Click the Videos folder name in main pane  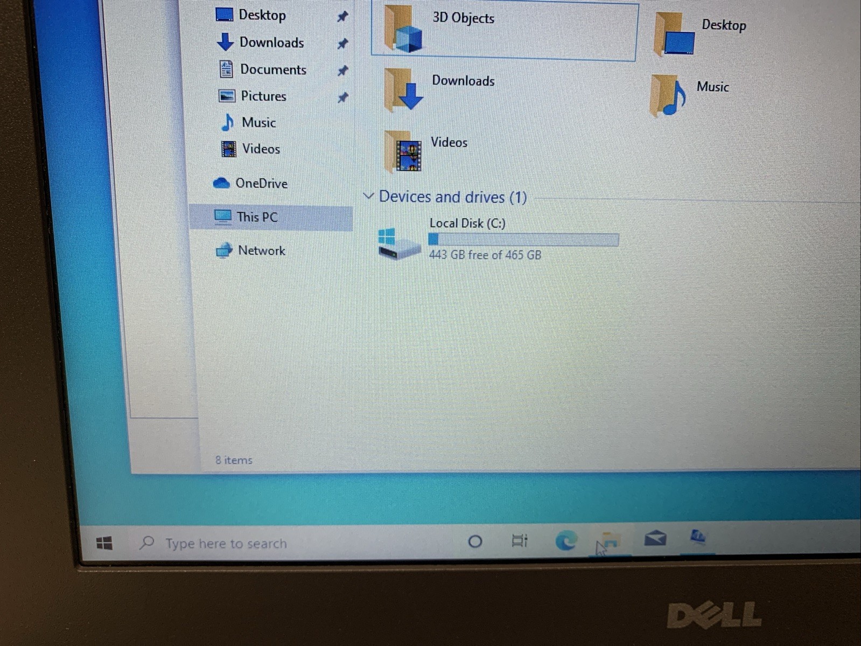(449, 142)
